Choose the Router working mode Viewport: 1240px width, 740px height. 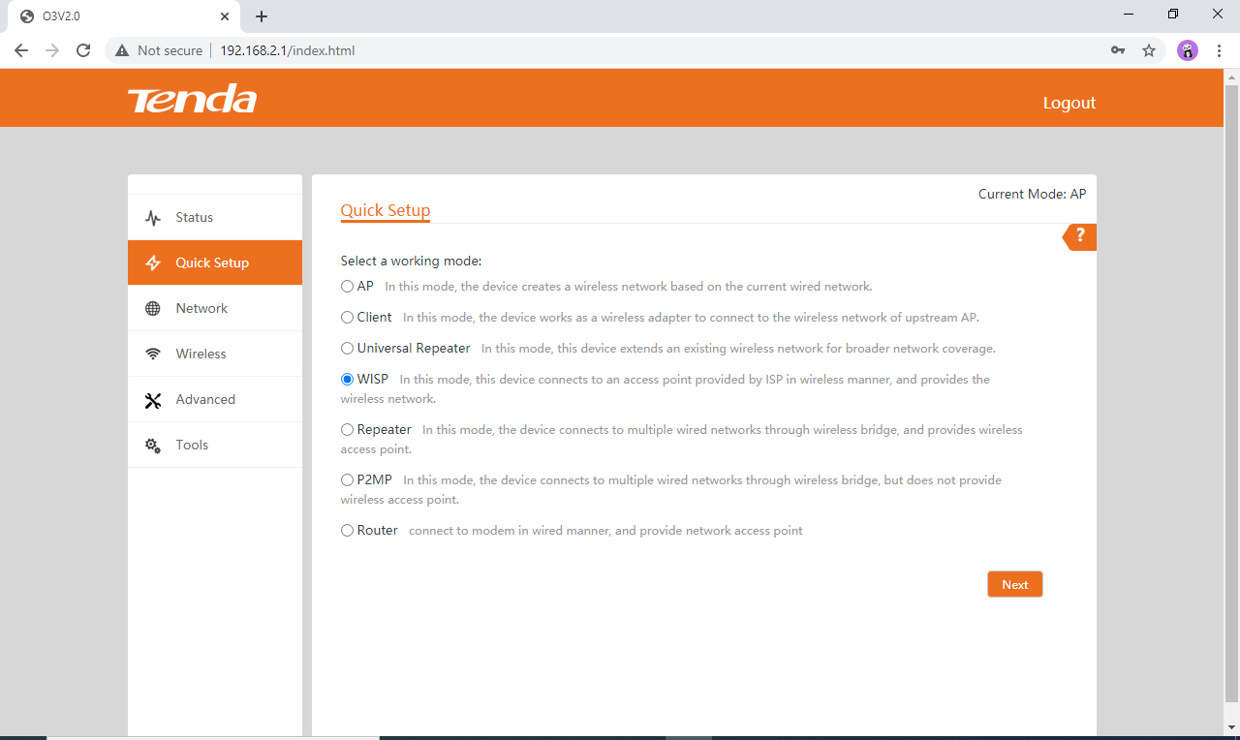(347, 531)
